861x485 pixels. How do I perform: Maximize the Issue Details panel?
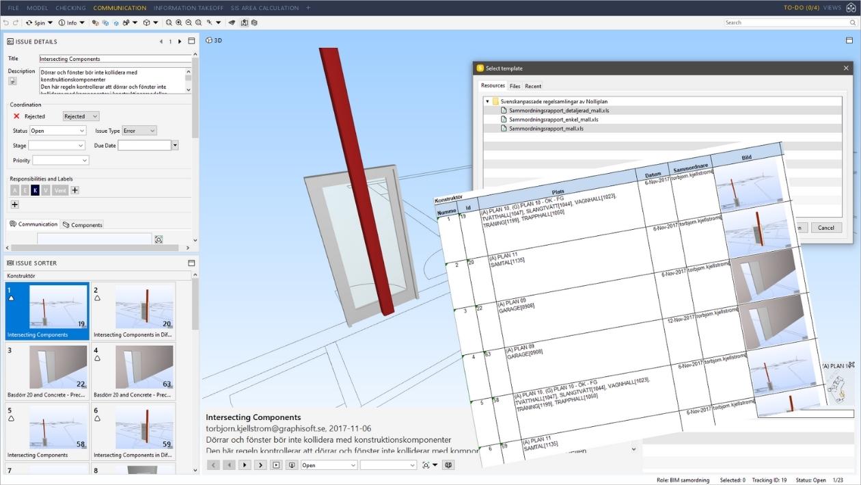coord(191,41)
